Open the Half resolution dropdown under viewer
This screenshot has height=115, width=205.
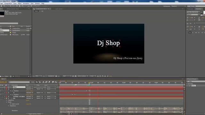tap(67, 76)
